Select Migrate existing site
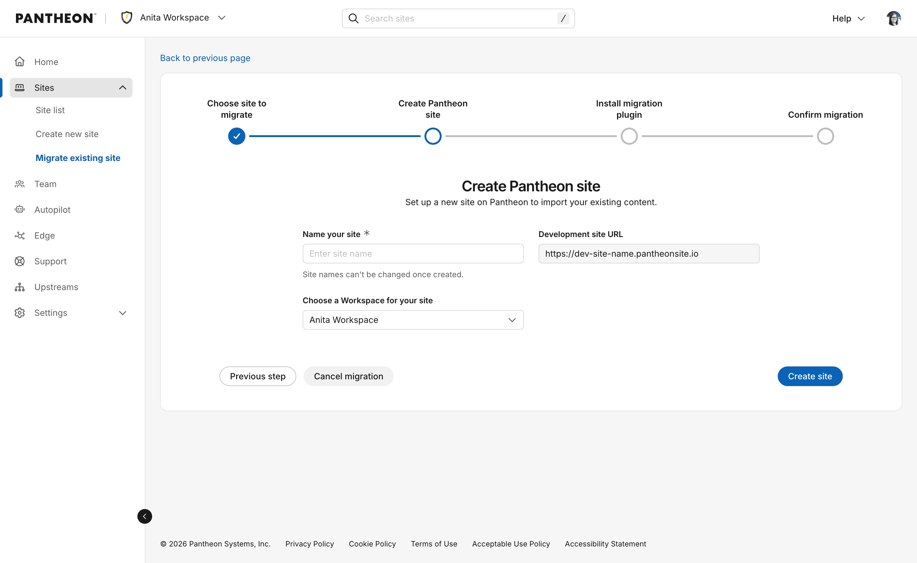This screenshot has width=917, height=563. pos(78,158)
